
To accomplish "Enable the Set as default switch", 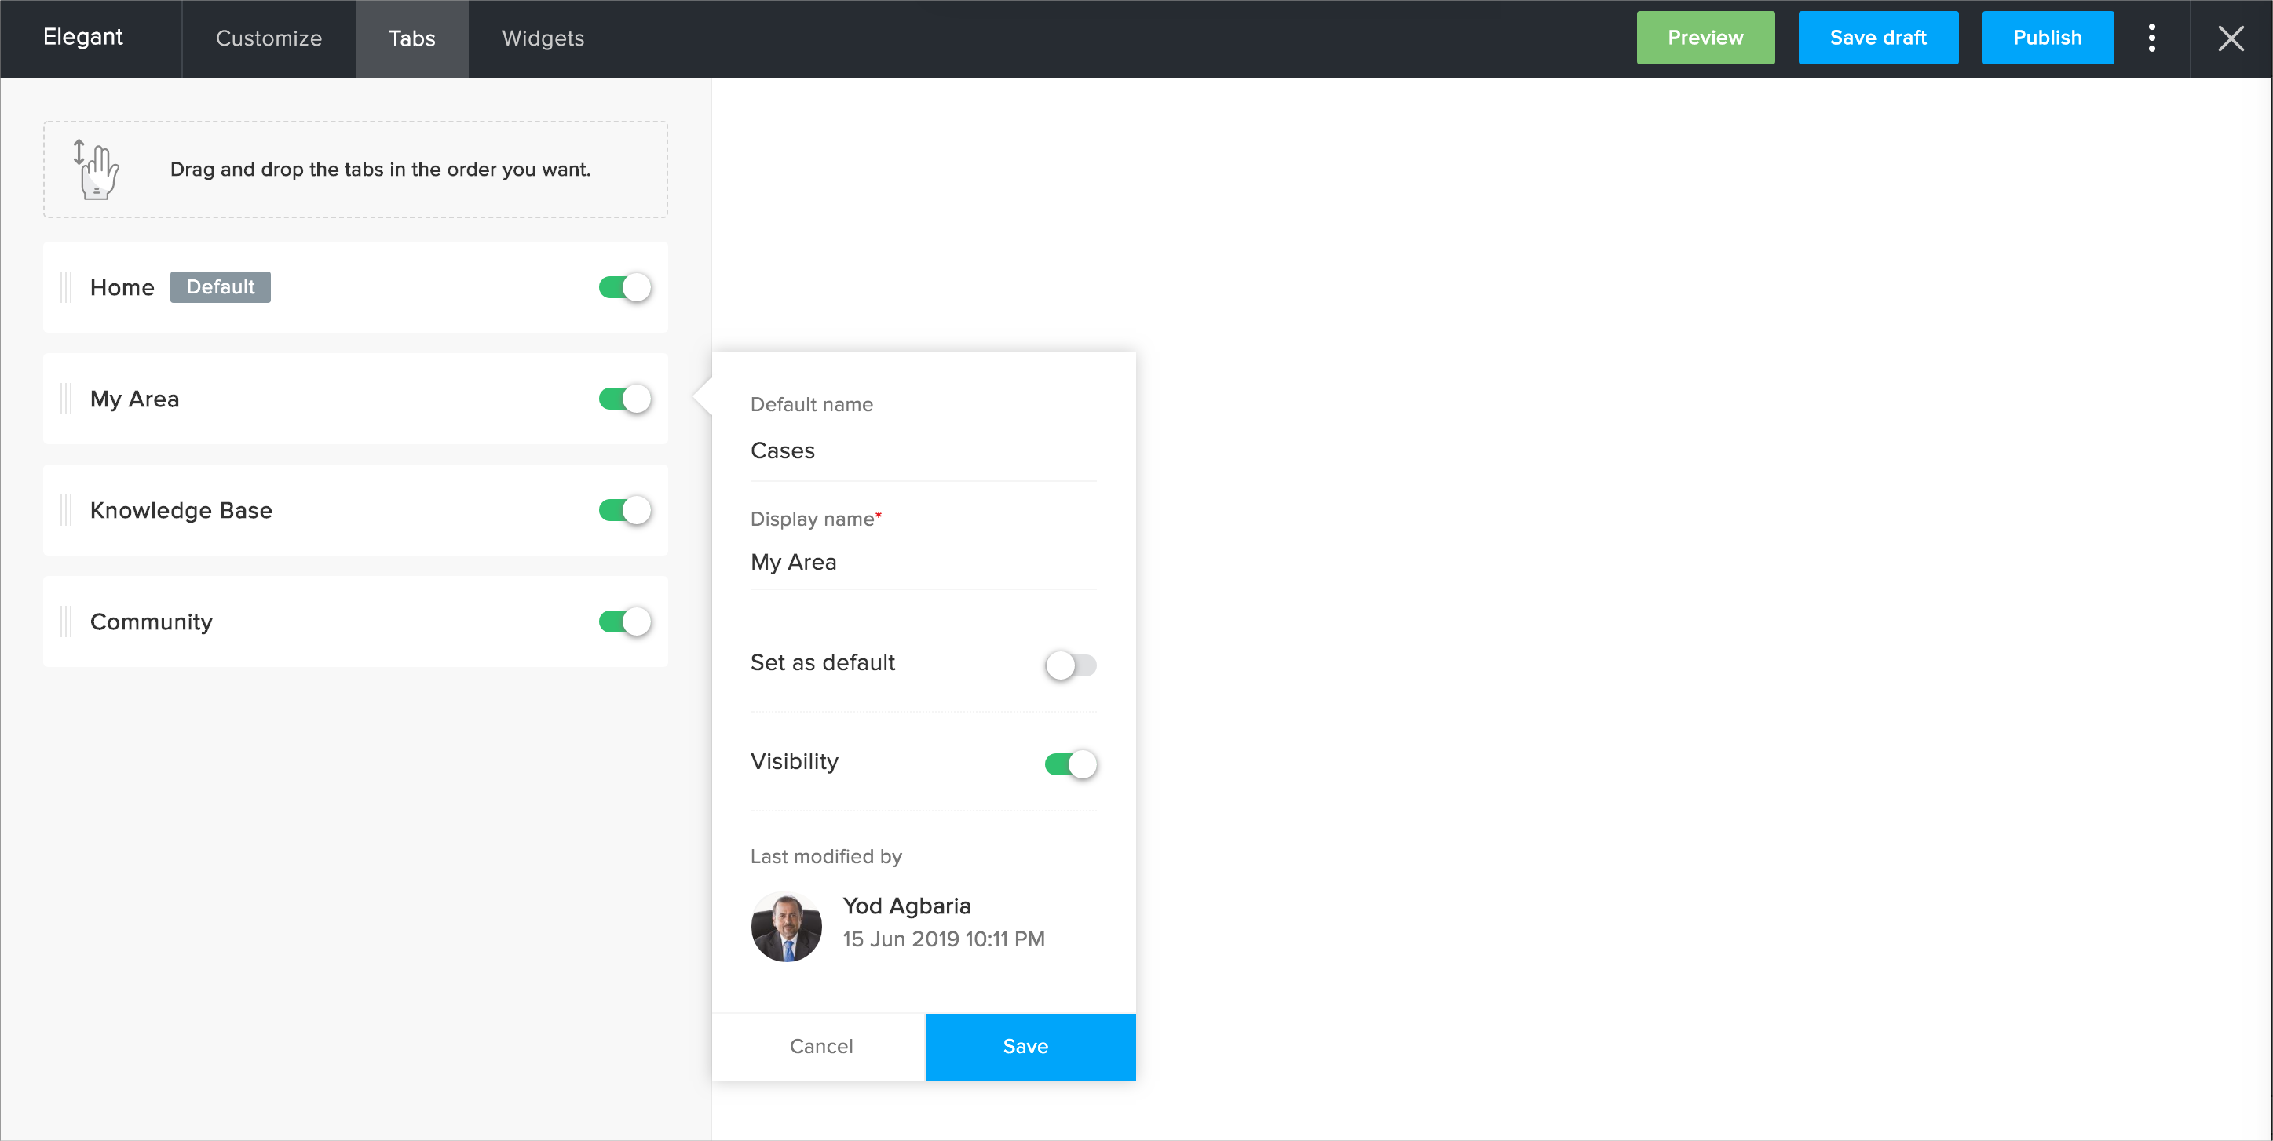I will point(1069,665).
